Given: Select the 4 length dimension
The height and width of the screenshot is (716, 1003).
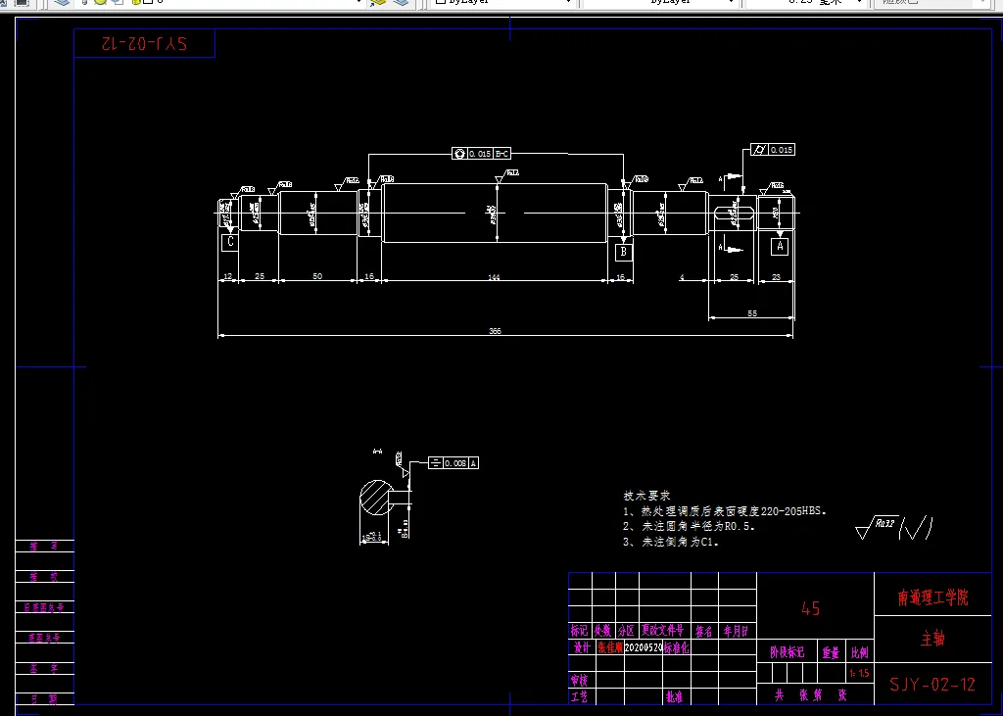Looking at the screenshot, I should (682, 277).
